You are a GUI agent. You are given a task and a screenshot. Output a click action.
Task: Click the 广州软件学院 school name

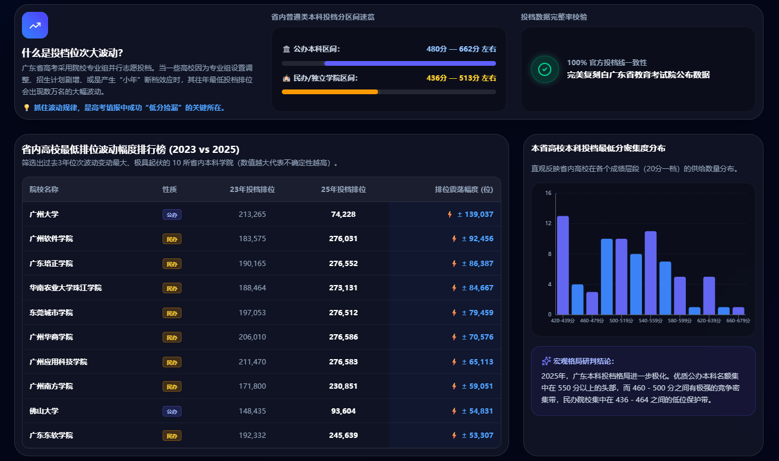(51, 239)
